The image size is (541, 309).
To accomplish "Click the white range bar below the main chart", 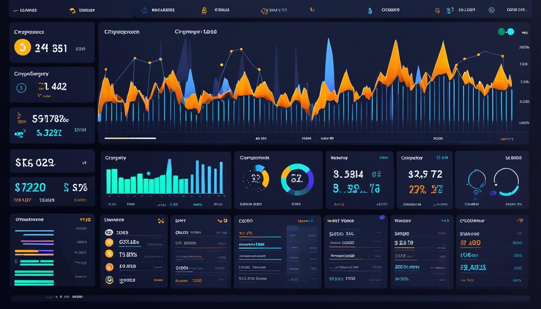I will coord(130,138).
